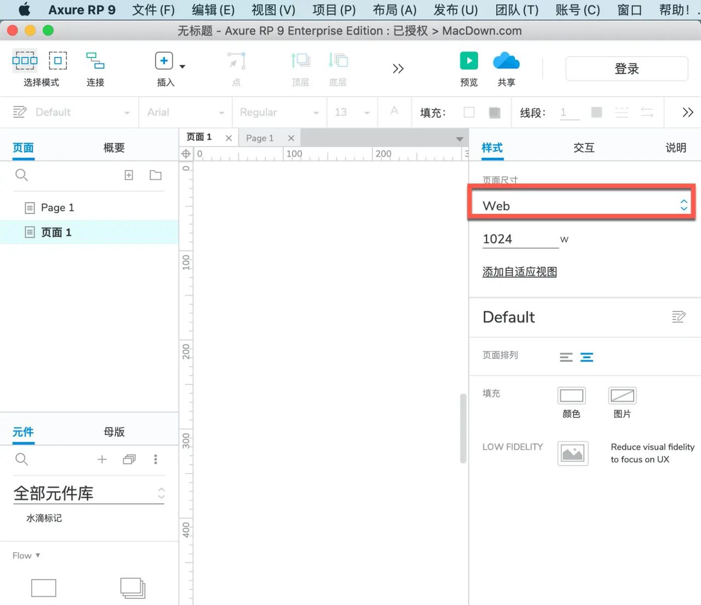
Task: Switch to the Widgets (元件) tab
Action: (24, 432)
